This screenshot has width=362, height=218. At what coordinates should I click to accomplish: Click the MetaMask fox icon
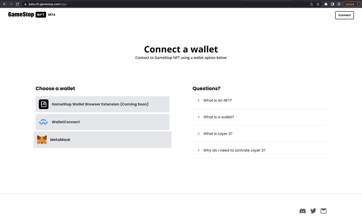point(42,140)
